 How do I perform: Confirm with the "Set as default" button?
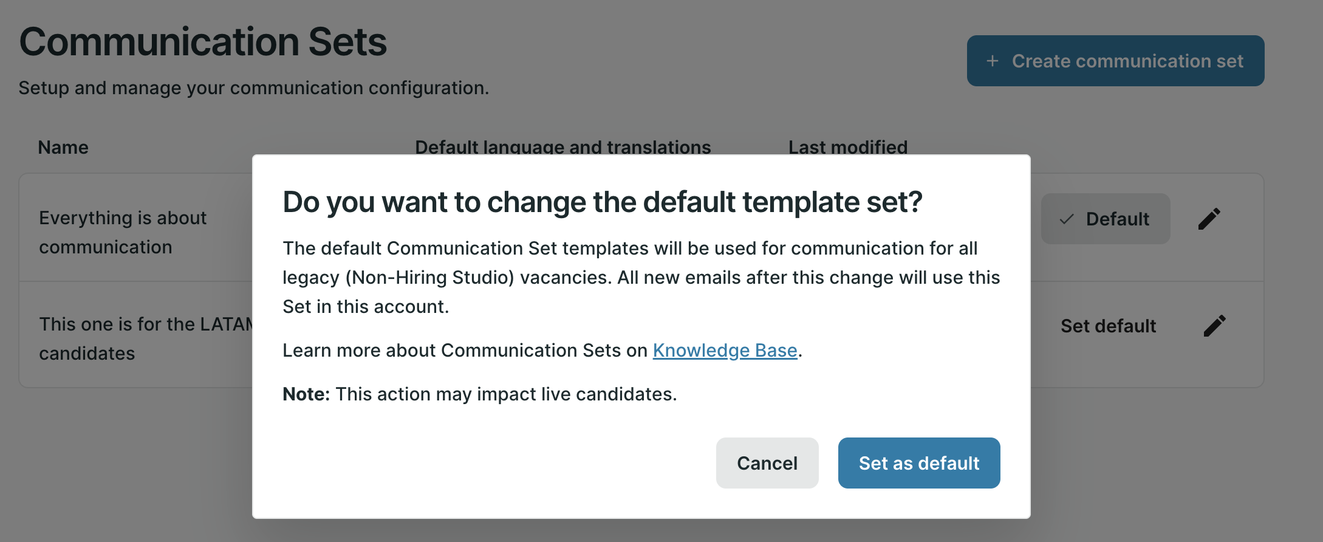[918, 463]
